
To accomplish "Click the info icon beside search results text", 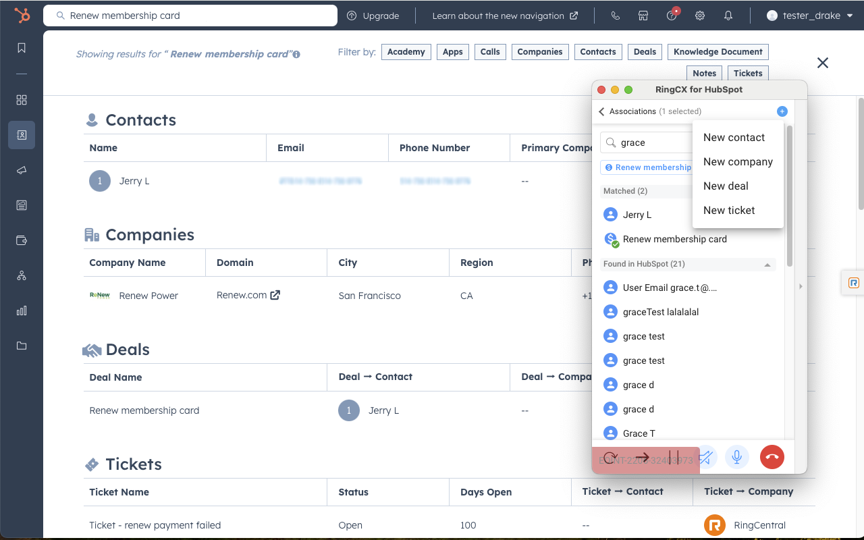I will (x=296, y=54).
